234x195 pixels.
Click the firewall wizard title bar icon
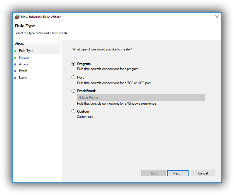(17, 17)
